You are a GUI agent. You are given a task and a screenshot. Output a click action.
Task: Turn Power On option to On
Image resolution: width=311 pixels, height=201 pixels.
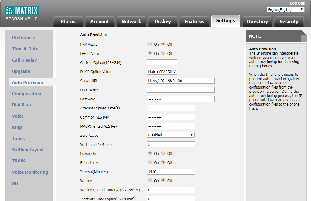point(150,153)
